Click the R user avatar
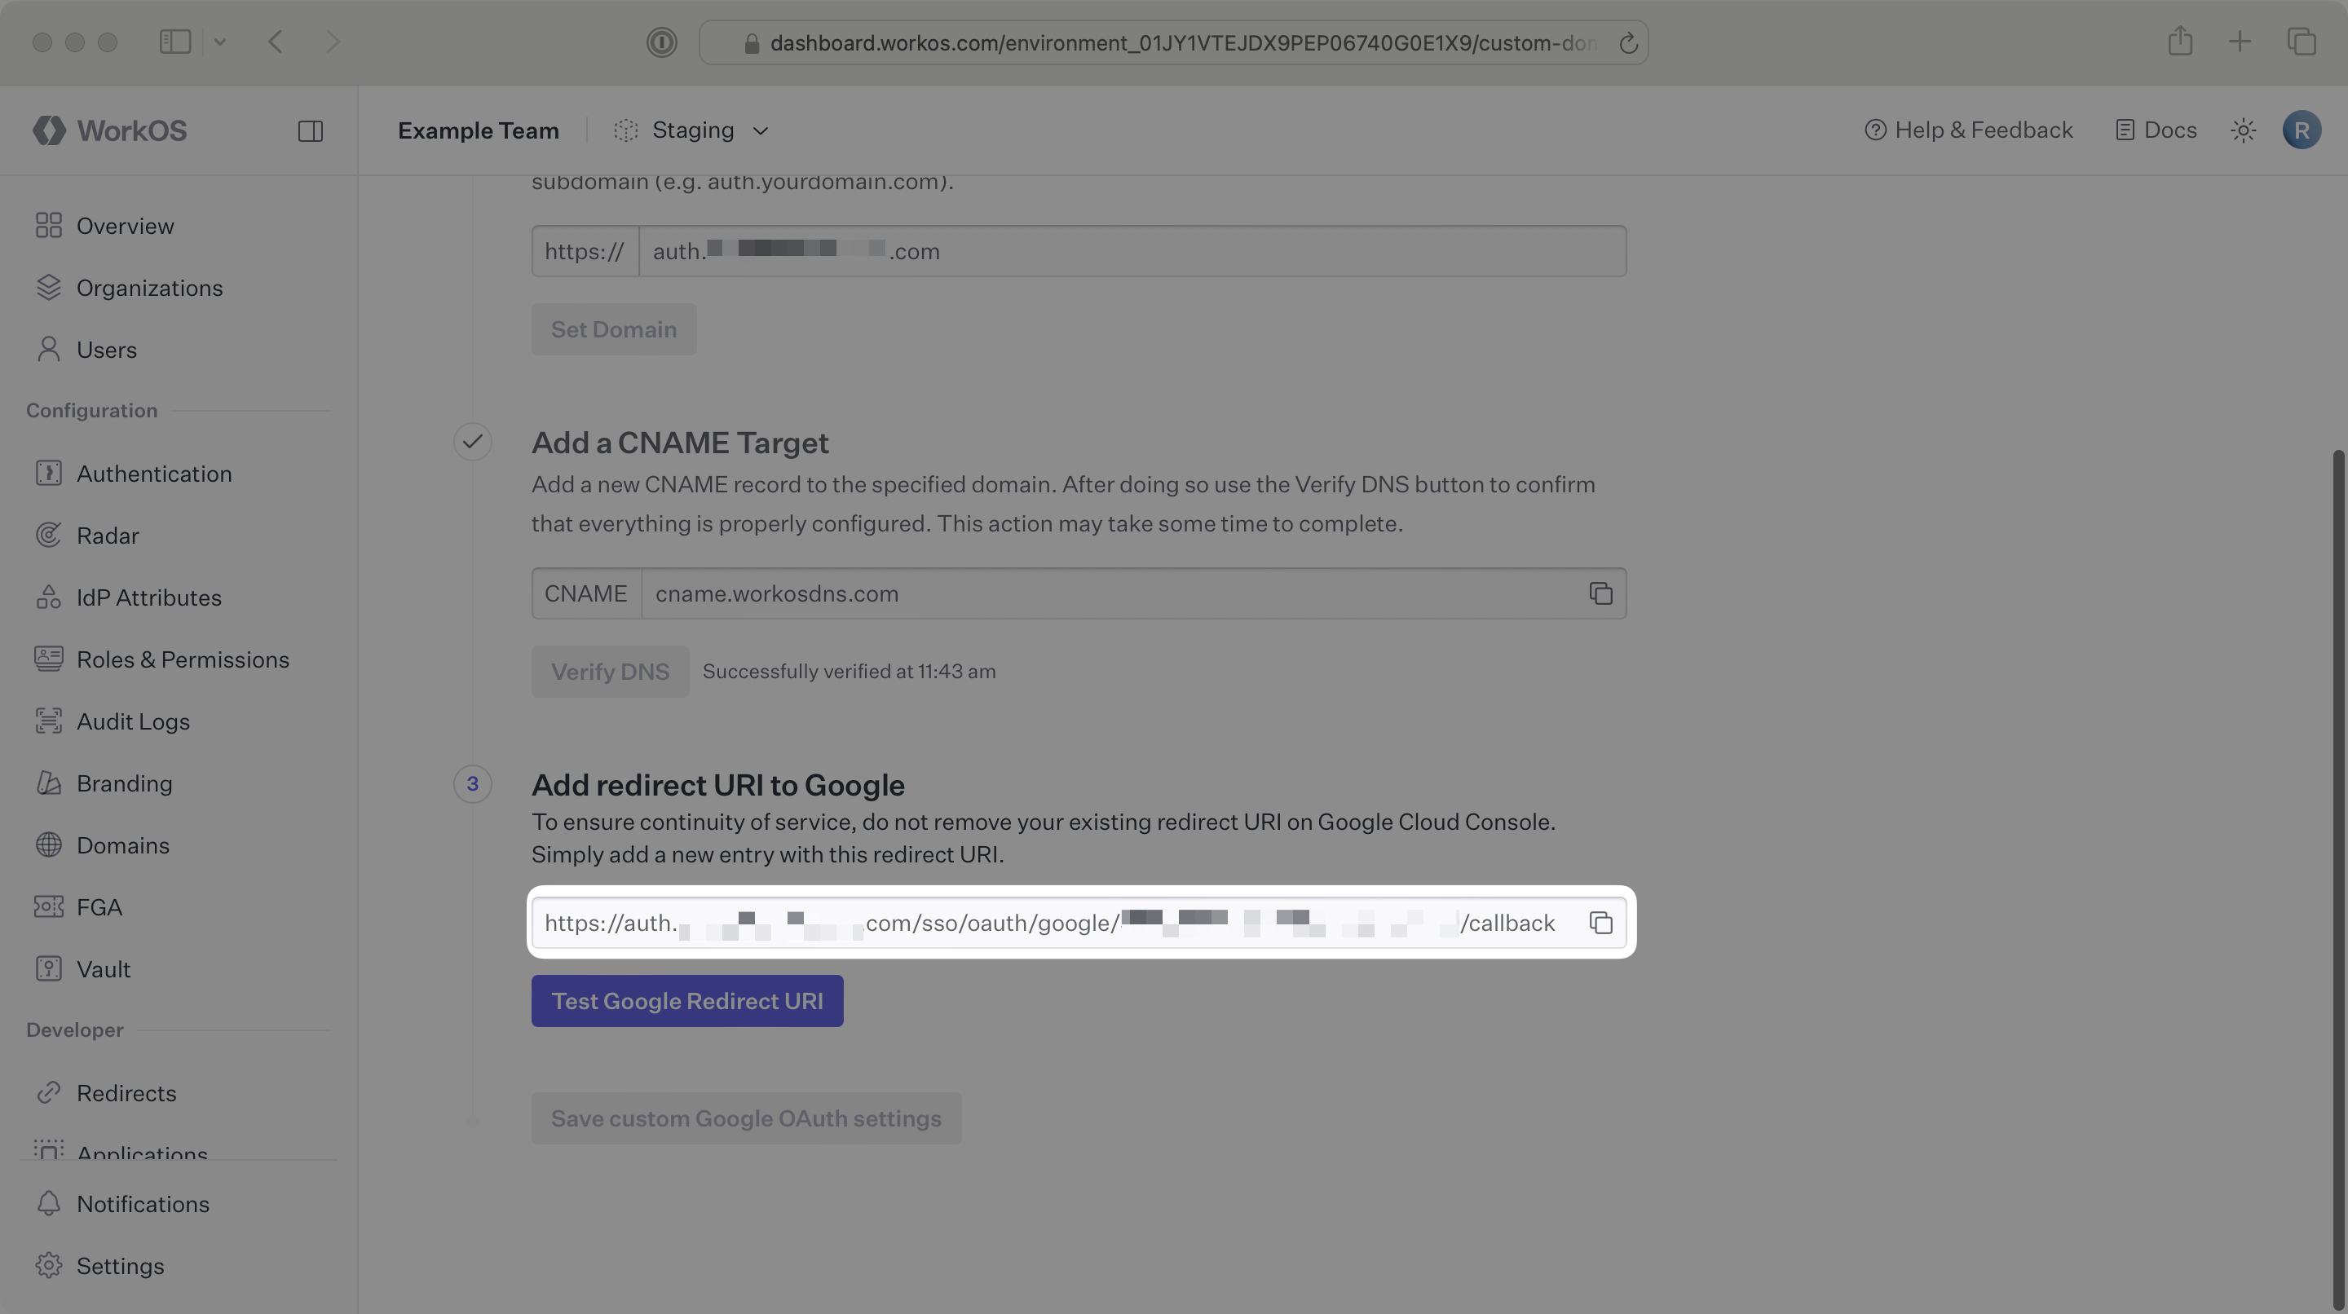Image resolution: width=2348 pixels, height=1314 pixels. pyautogui.click(x=2301, y=130)
